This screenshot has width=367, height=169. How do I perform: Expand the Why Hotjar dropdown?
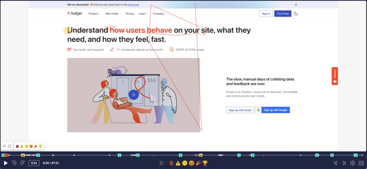[113, 14]
